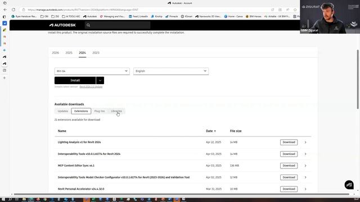Image resolution: width=360 pixels, height=202 pixels.
Task: Open the Ryan Handover bookmark
Action: coord(24,16)
